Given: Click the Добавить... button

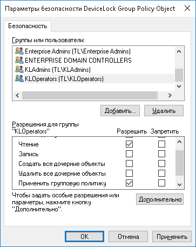Looking at the screenshot, I should pos(120,111).
